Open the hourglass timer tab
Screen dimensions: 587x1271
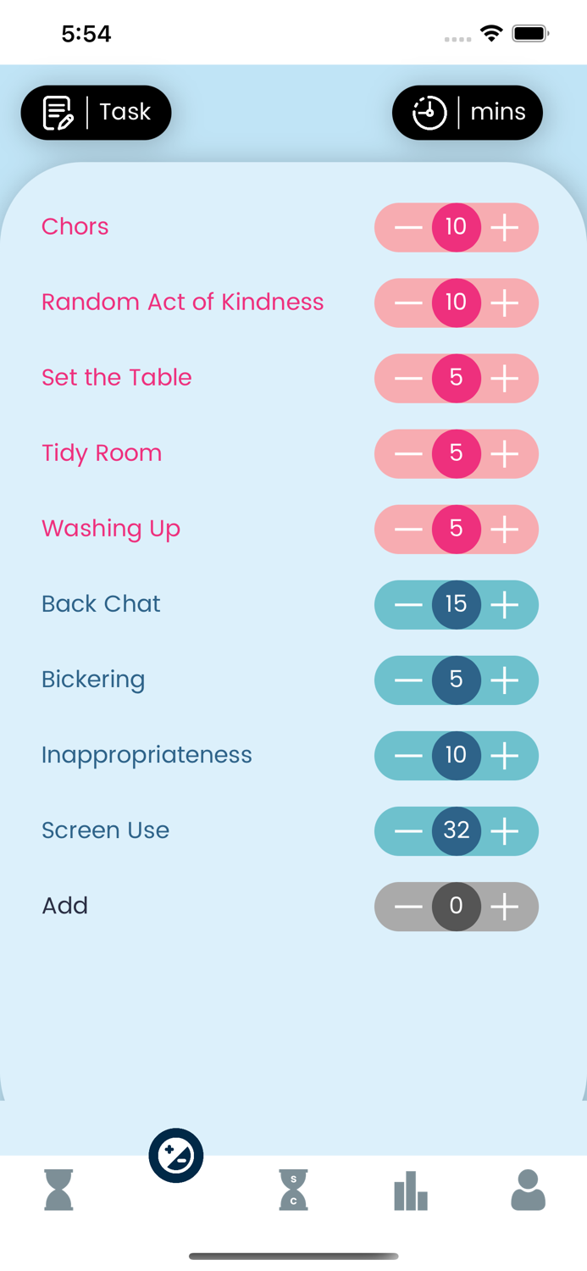[58, 1190]
